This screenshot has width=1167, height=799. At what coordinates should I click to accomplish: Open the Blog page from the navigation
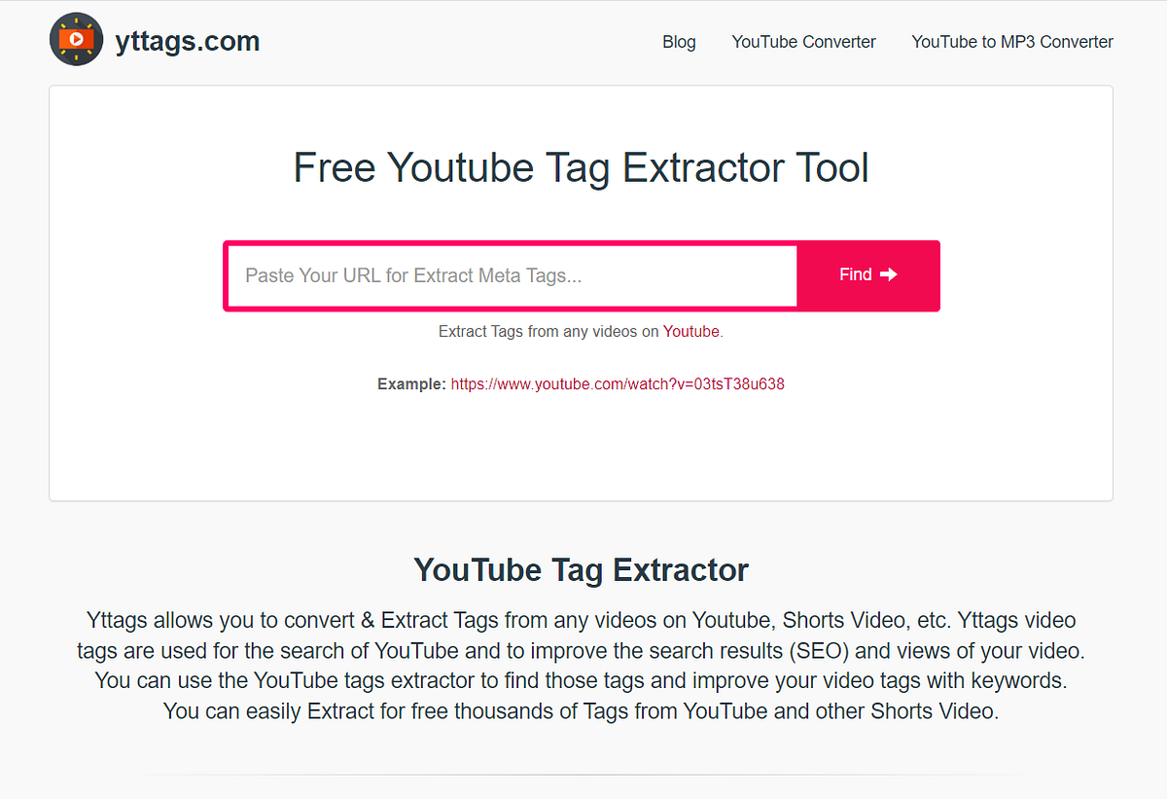[679, 42]
